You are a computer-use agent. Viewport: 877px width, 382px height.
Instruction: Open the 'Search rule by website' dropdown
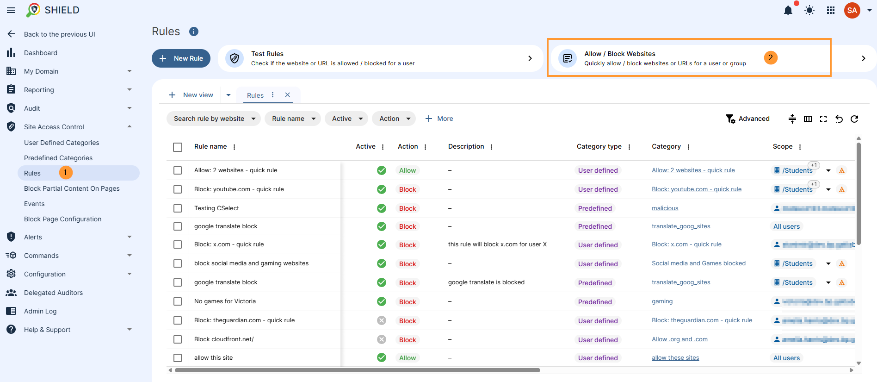(x=214, y=119)
